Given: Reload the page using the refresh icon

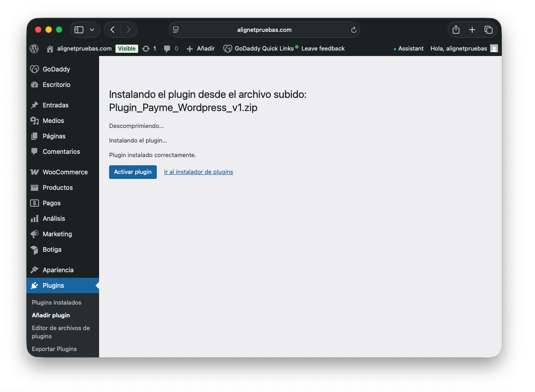Looking at the screenshot, I should coord(354,30).
